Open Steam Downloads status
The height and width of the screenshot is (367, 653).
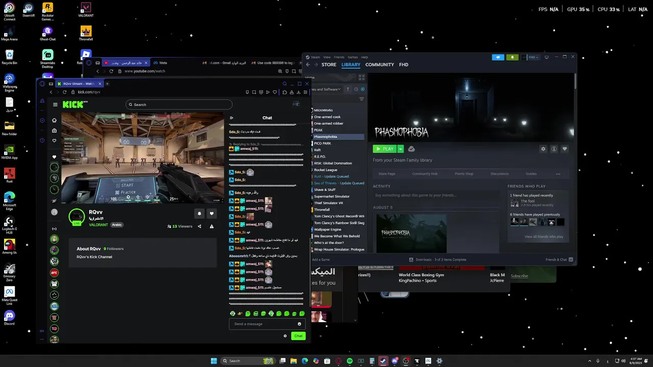[x=438, y=259]
